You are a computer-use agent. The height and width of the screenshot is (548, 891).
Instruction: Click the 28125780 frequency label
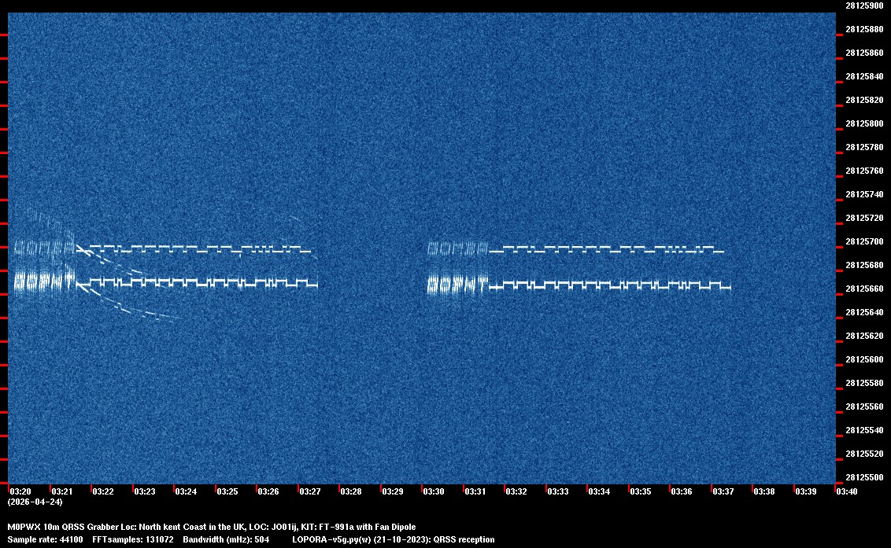pyautogui.click(x=864, y=147)
